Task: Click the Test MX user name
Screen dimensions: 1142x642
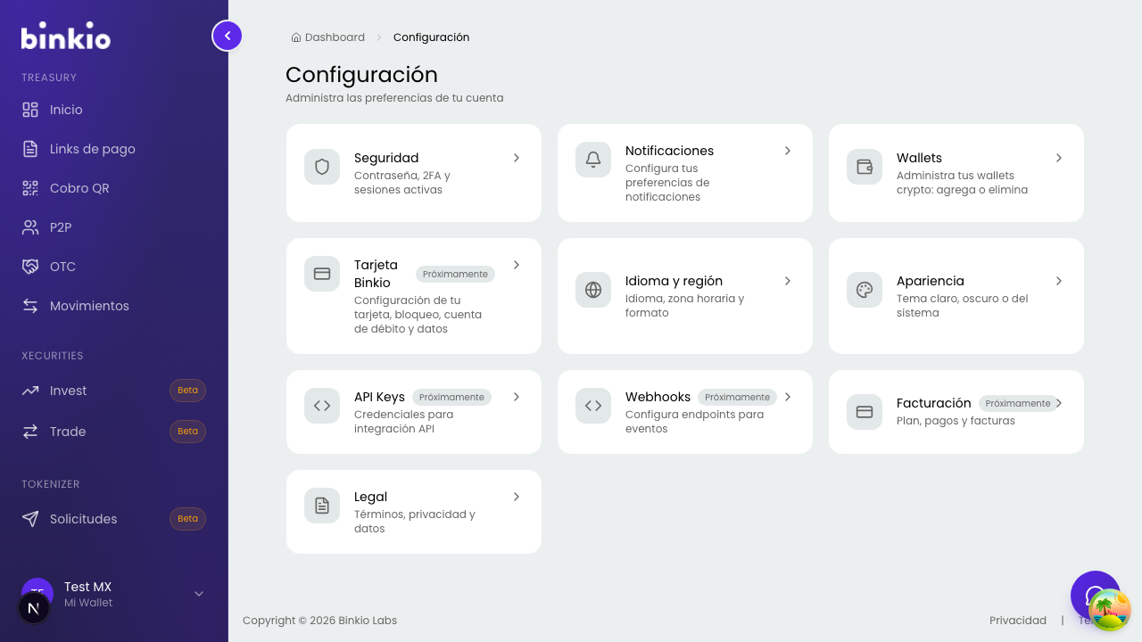Action: (87, 587)
